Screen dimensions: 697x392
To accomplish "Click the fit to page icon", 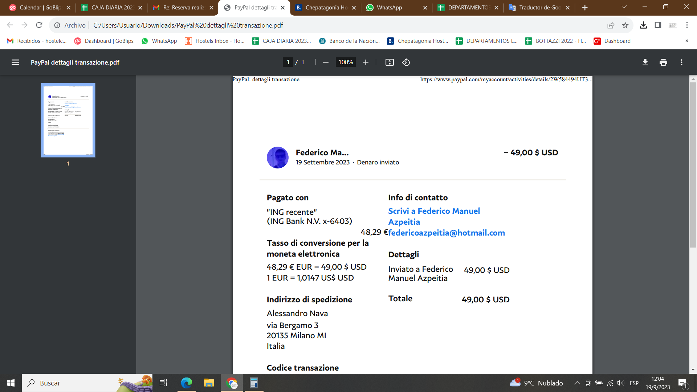I will (x=390, y=62).
